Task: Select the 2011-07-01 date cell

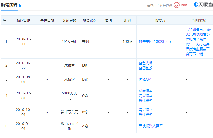Action: click(24, 96)
